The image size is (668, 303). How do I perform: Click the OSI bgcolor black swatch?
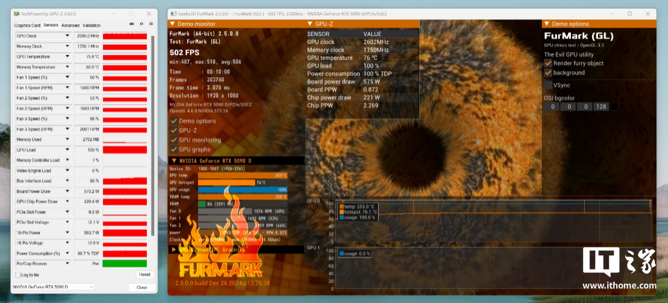coord(614,107)
